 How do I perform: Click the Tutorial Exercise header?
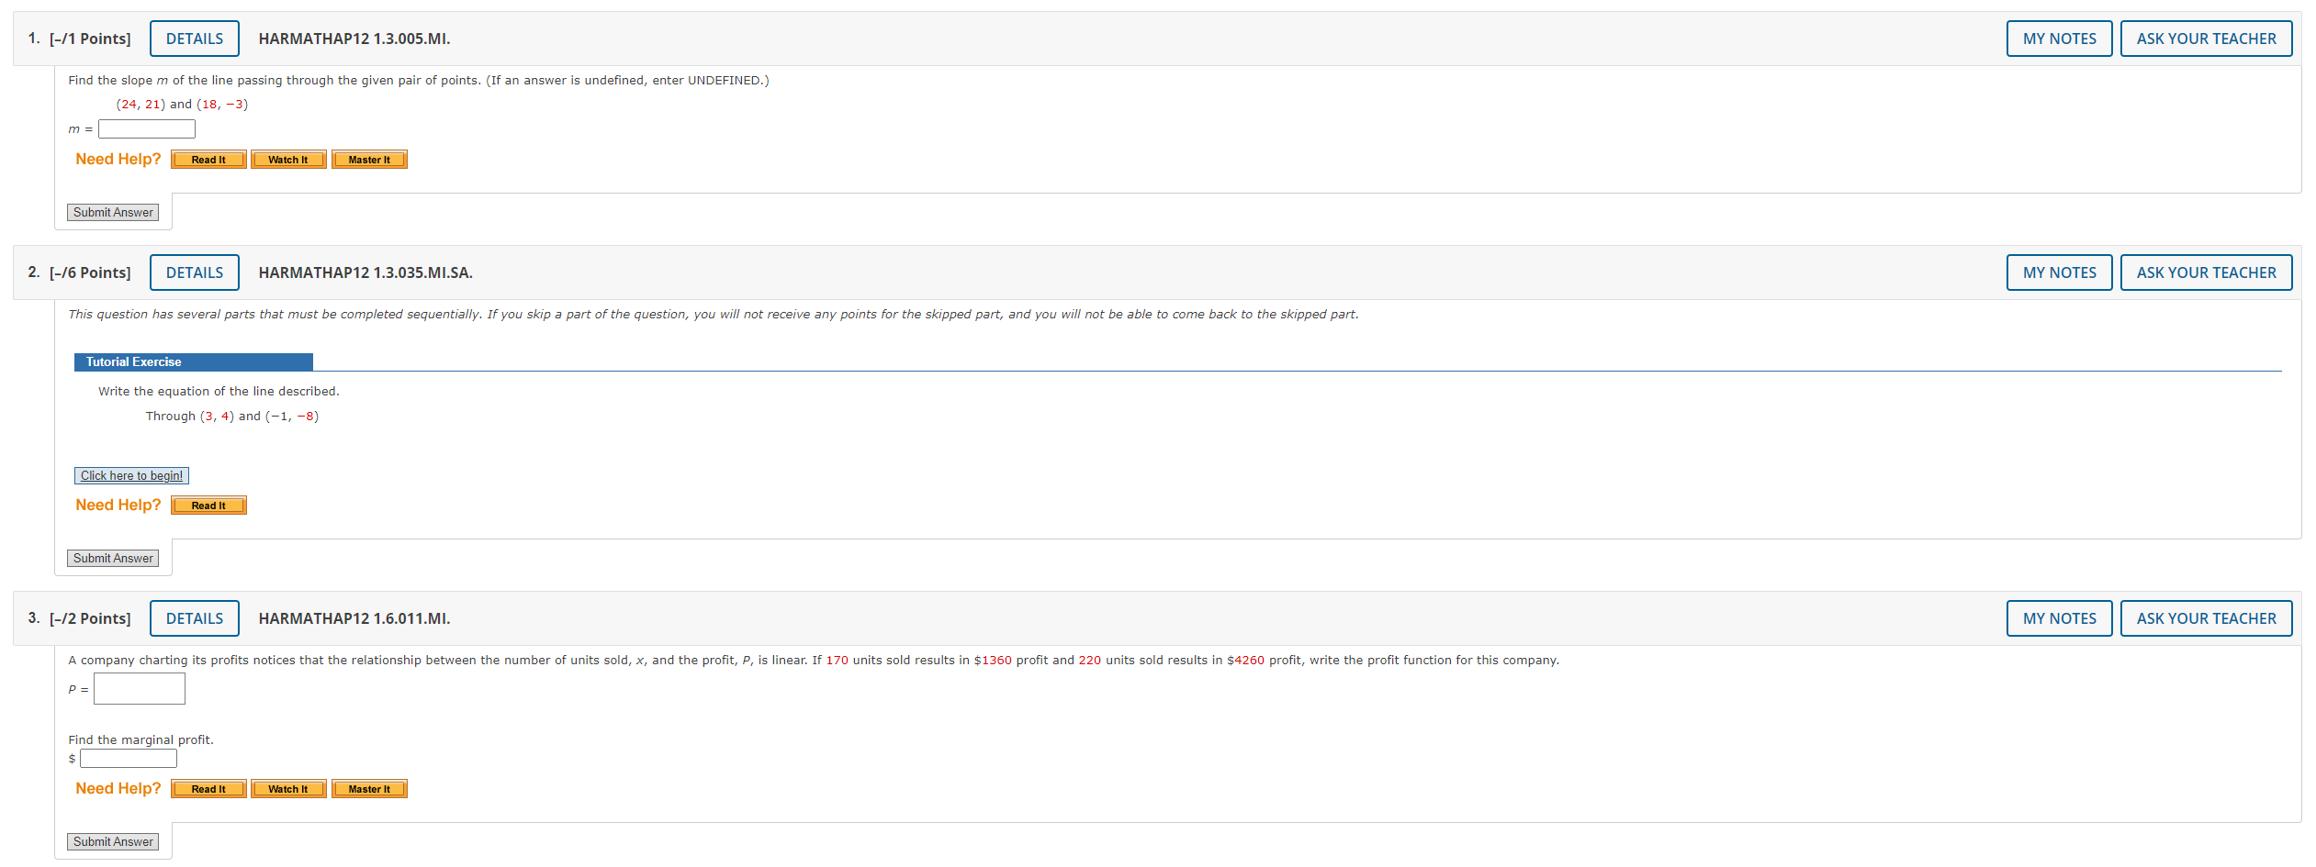coord(194,362)
